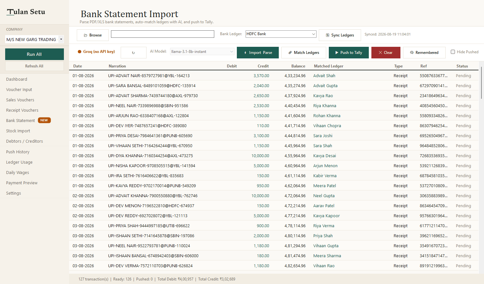Open Settings from the sidebar
Screen dimensions: 484x284
tap(14, 193)
